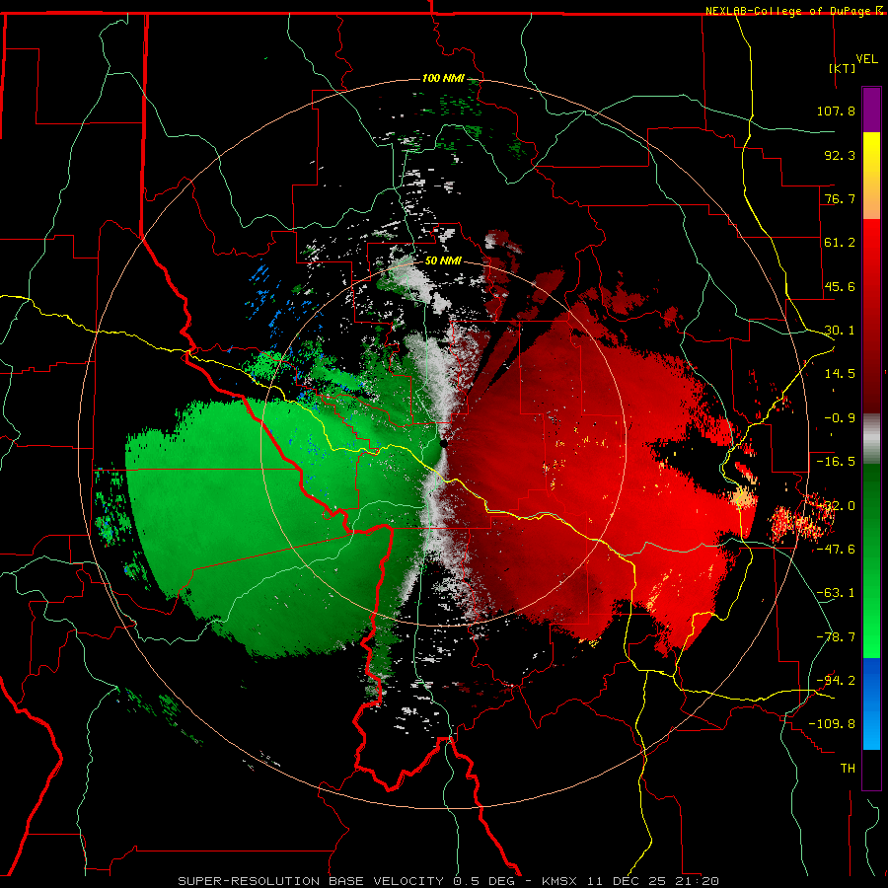Select the 76.7 legend value
The height and width of the screenshot is (888, 888).
click(840, 198)
